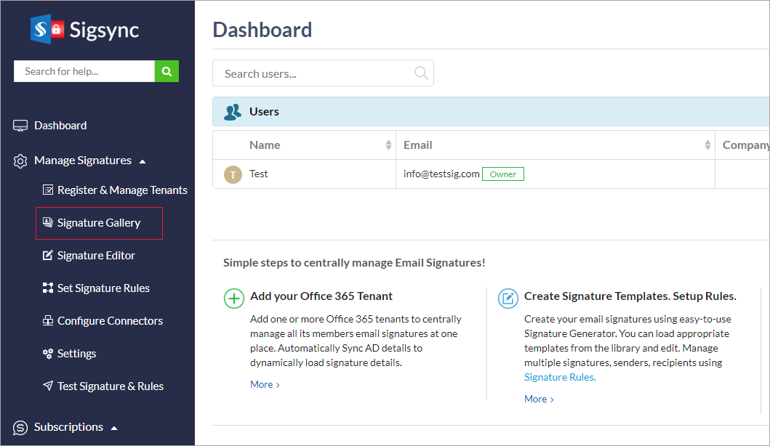Screen dimensions: 770x446
Task: Click the Signature Rules hyperlink
Action: coord(560,377)
